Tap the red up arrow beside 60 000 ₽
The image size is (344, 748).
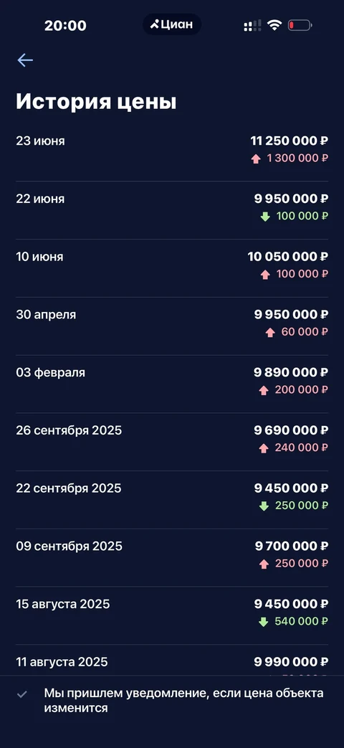point(270,333)
